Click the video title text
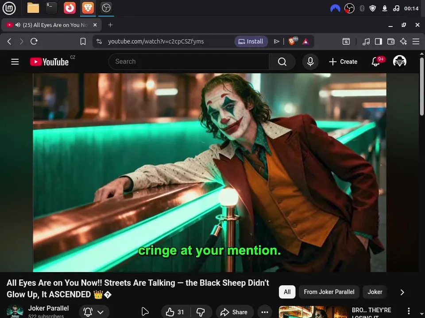 [138, 288]
